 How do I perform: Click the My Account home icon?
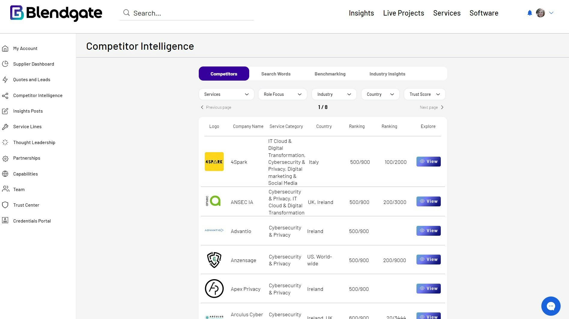(5, 49)
